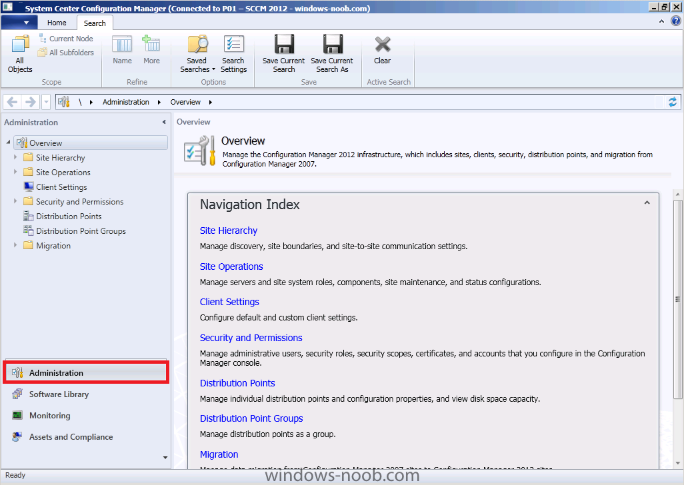Open the workspace options dropdown arrow
684x485 pixels.
pyautogui.click(x=165, y=458)
